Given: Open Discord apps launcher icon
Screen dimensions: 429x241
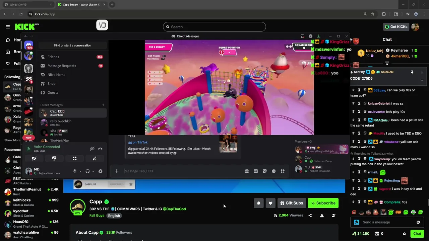Looking at the screenshot, I should tap(283, 171).
